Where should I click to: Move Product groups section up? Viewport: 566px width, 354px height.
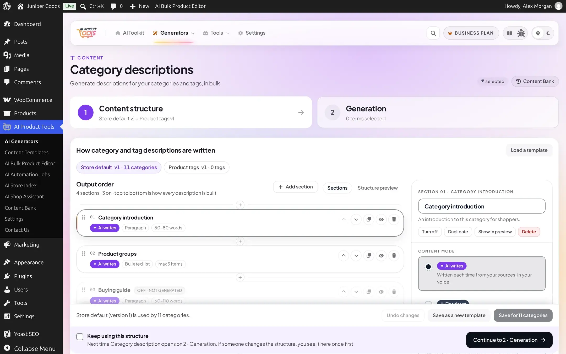click(344, 256)
